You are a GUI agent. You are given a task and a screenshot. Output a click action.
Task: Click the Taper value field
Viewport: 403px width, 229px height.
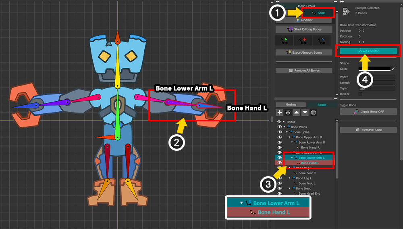tap(376, 88)
